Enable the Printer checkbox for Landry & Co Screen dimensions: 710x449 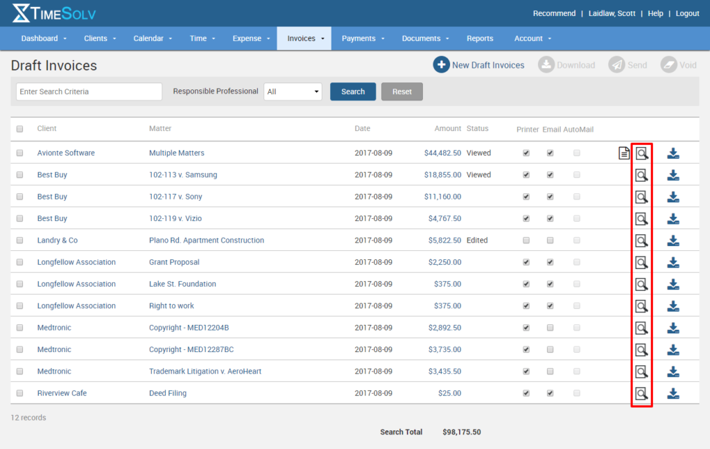pyautogui.click(x=526, y=240)
